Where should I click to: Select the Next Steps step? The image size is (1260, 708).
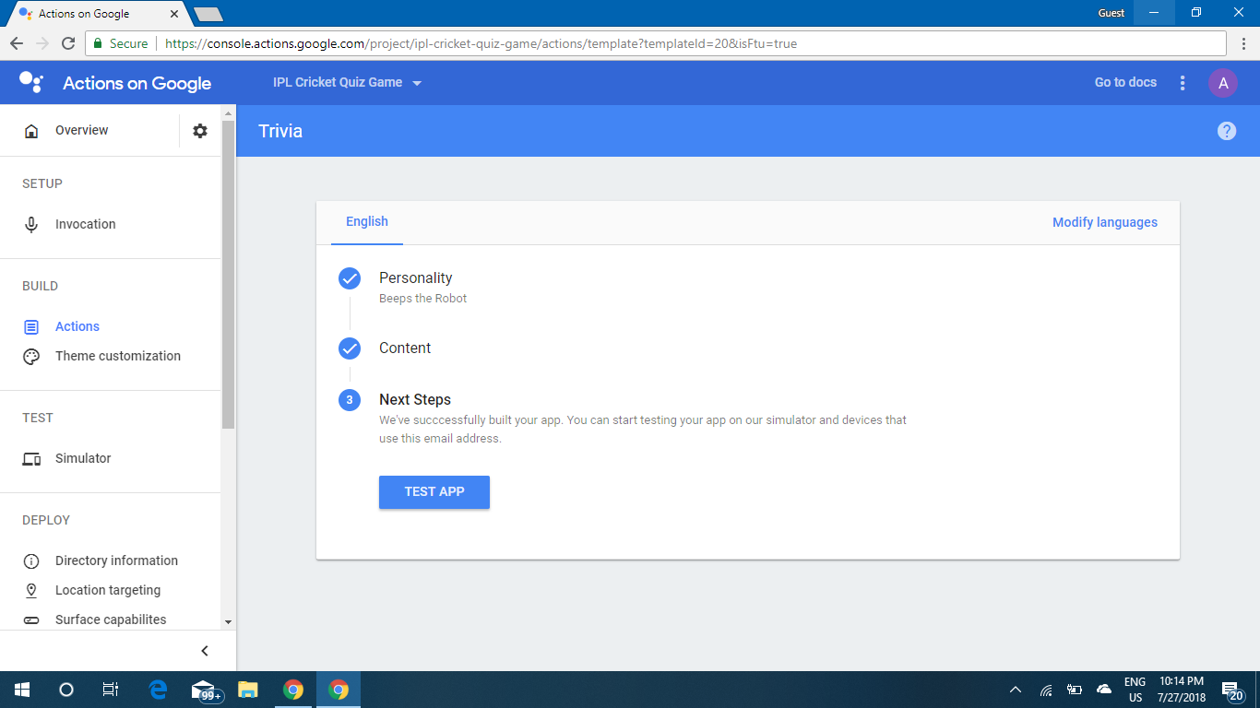click(x=415, y=399)
